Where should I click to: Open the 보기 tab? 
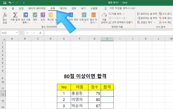tap(83, 8)
